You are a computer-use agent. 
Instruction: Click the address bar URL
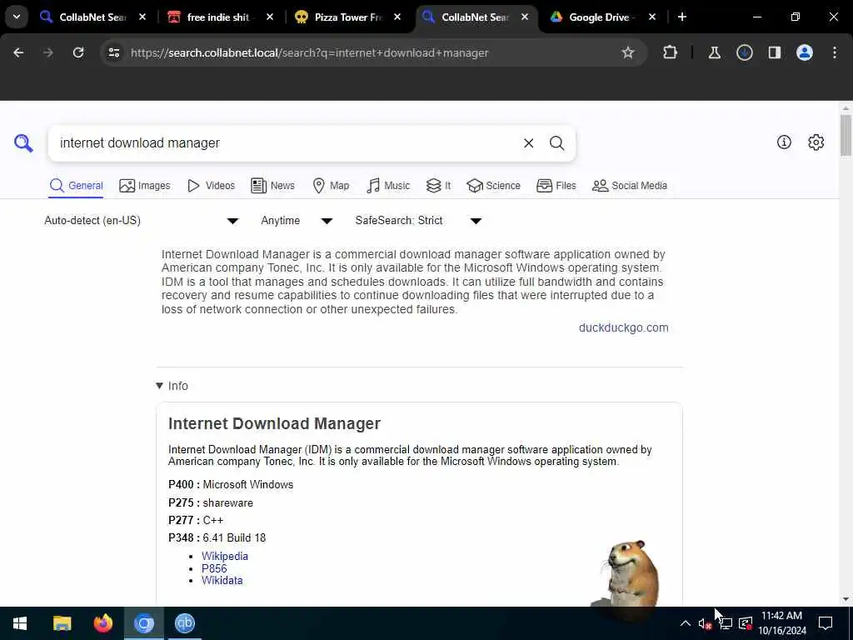click(310, 52)
